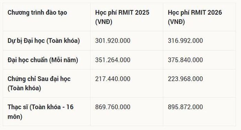Viewport: 241px width, 130px height.
Task: Click the 375.840.000 tuition cell
Action: pos(185,60)
